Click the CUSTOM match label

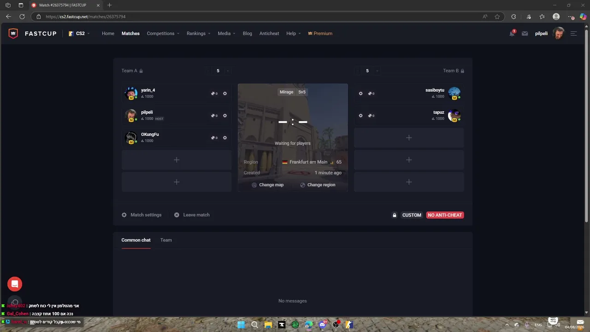[x=412, y=215]
